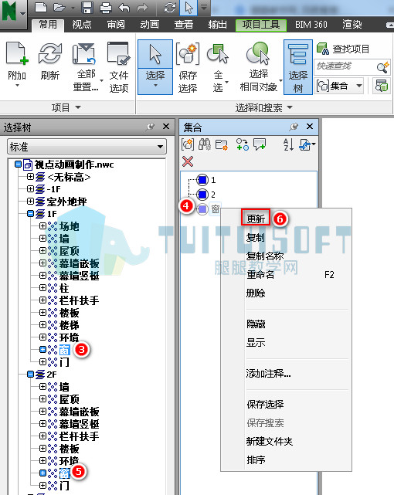Expand the 幕墙嵌板 node under 1F
Image resolution: width=394 pixels, height=495 pixels.
pos(42,263)
